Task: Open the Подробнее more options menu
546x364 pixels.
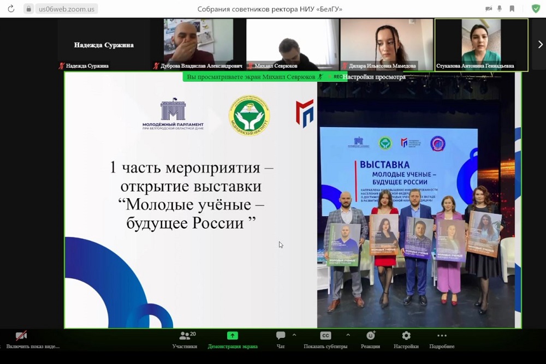Action: point(442,338)
